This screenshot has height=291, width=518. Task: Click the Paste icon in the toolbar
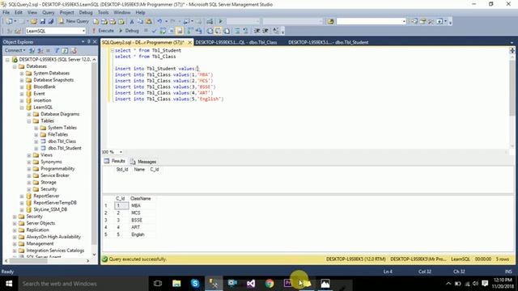point(149,22)
